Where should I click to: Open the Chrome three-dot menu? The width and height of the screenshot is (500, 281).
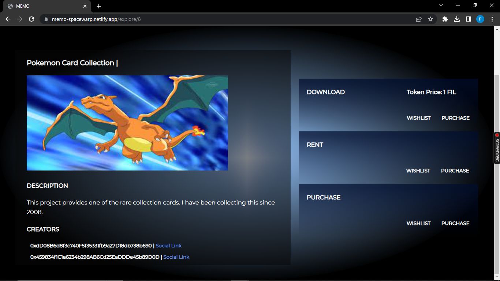click(x=492, y=19)
